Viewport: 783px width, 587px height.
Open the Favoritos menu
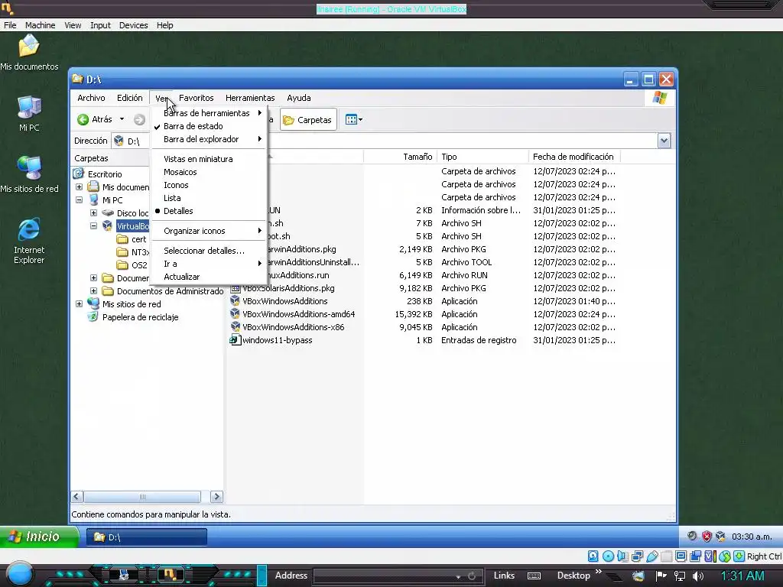pyautogui.click(x=197, y=98)
